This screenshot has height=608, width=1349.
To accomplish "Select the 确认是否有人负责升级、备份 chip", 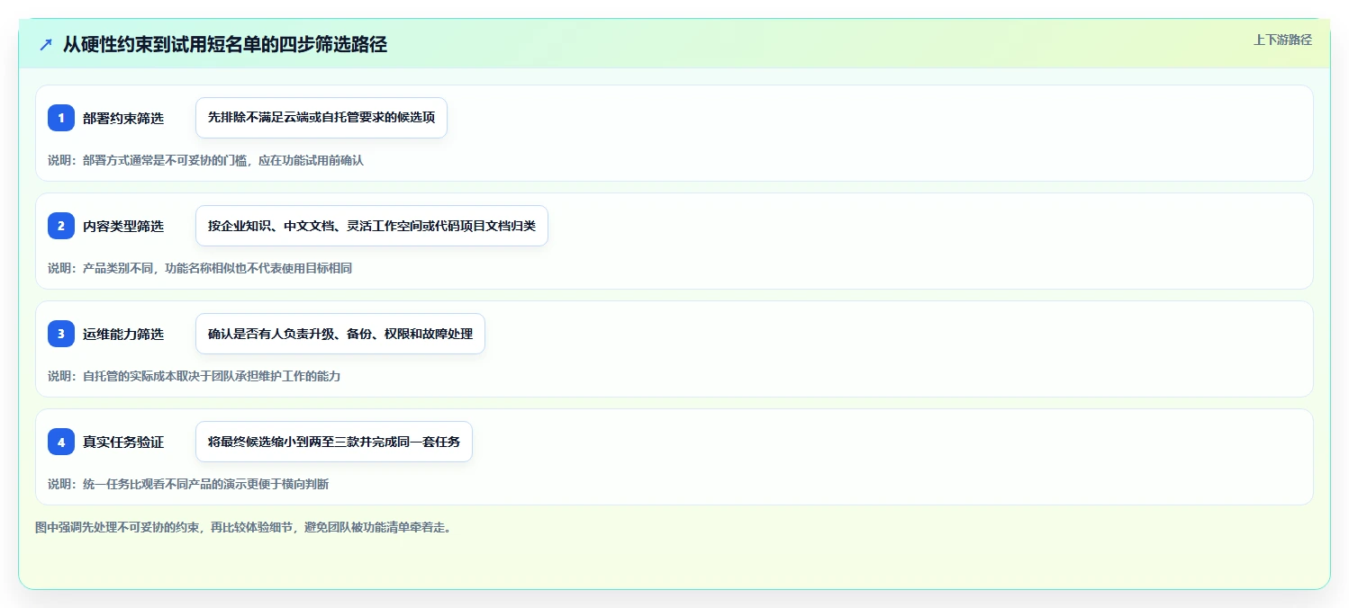I will (340, 334).
